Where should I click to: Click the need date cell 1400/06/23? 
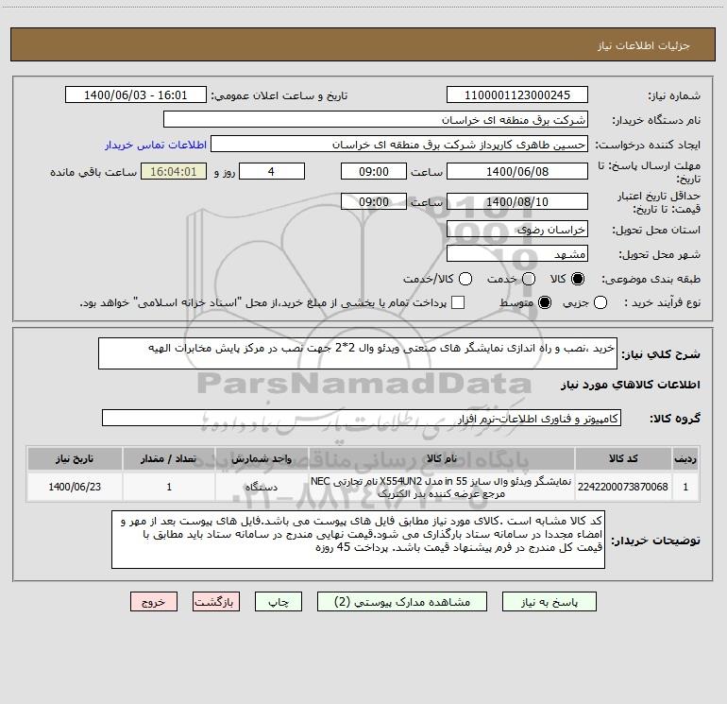click(75, 487)
